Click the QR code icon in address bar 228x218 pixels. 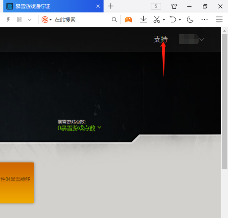click(x=19, y=20)
